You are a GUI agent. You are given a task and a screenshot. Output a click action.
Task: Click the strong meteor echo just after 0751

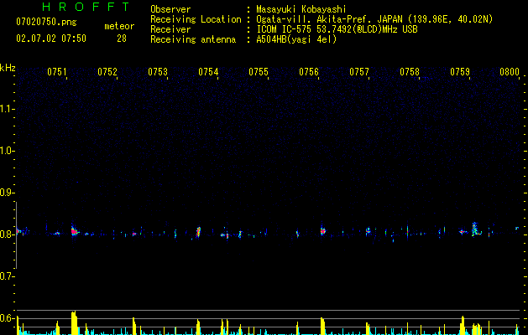74,230
